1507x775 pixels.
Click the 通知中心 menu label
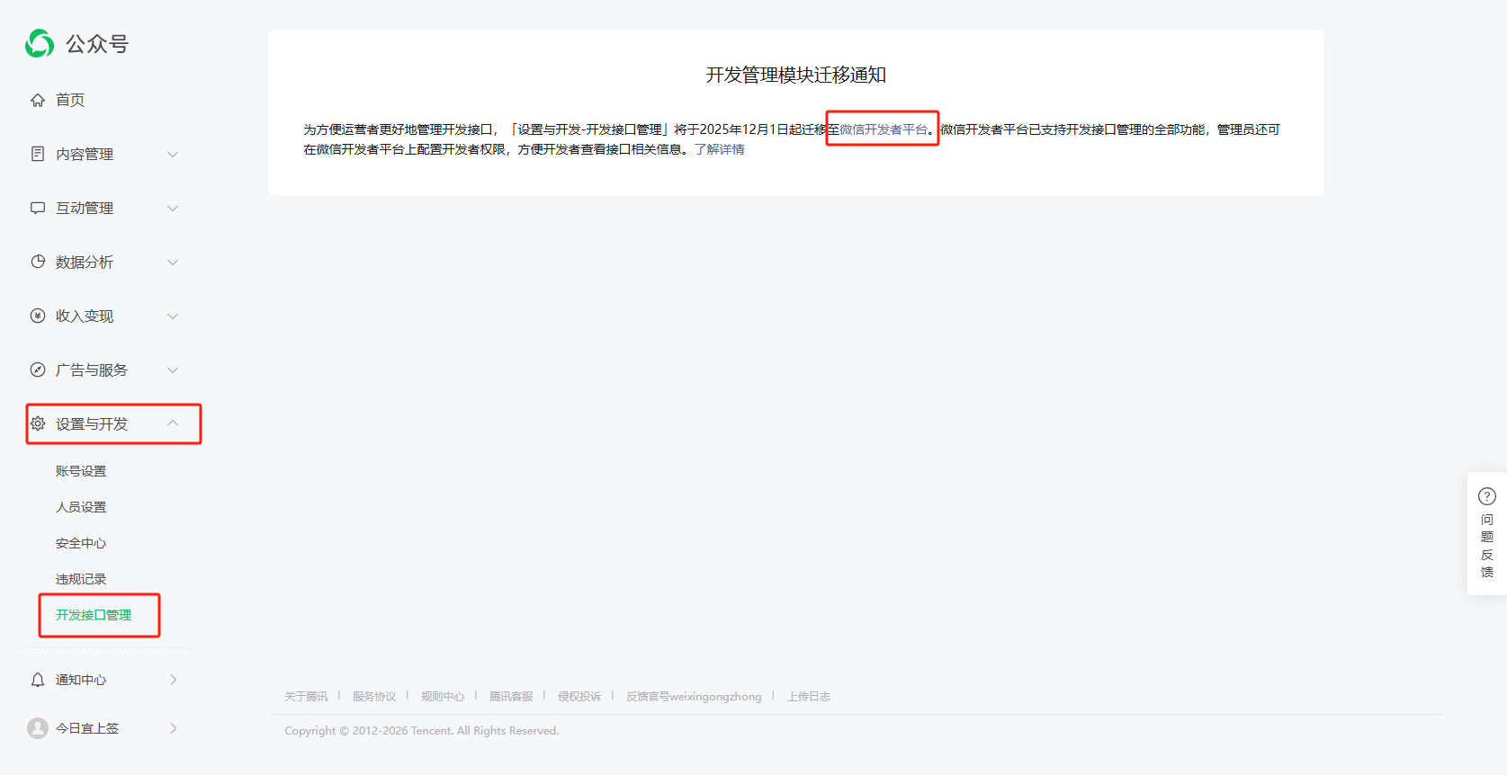(x=81, y=680)
